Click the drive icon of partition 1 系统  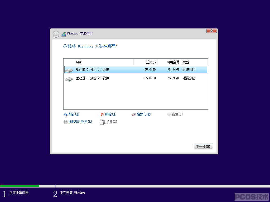coord(69,70)
